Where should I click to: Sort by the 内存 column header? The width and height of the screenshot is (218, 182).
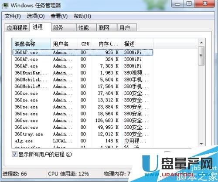(x=107, y=44)
